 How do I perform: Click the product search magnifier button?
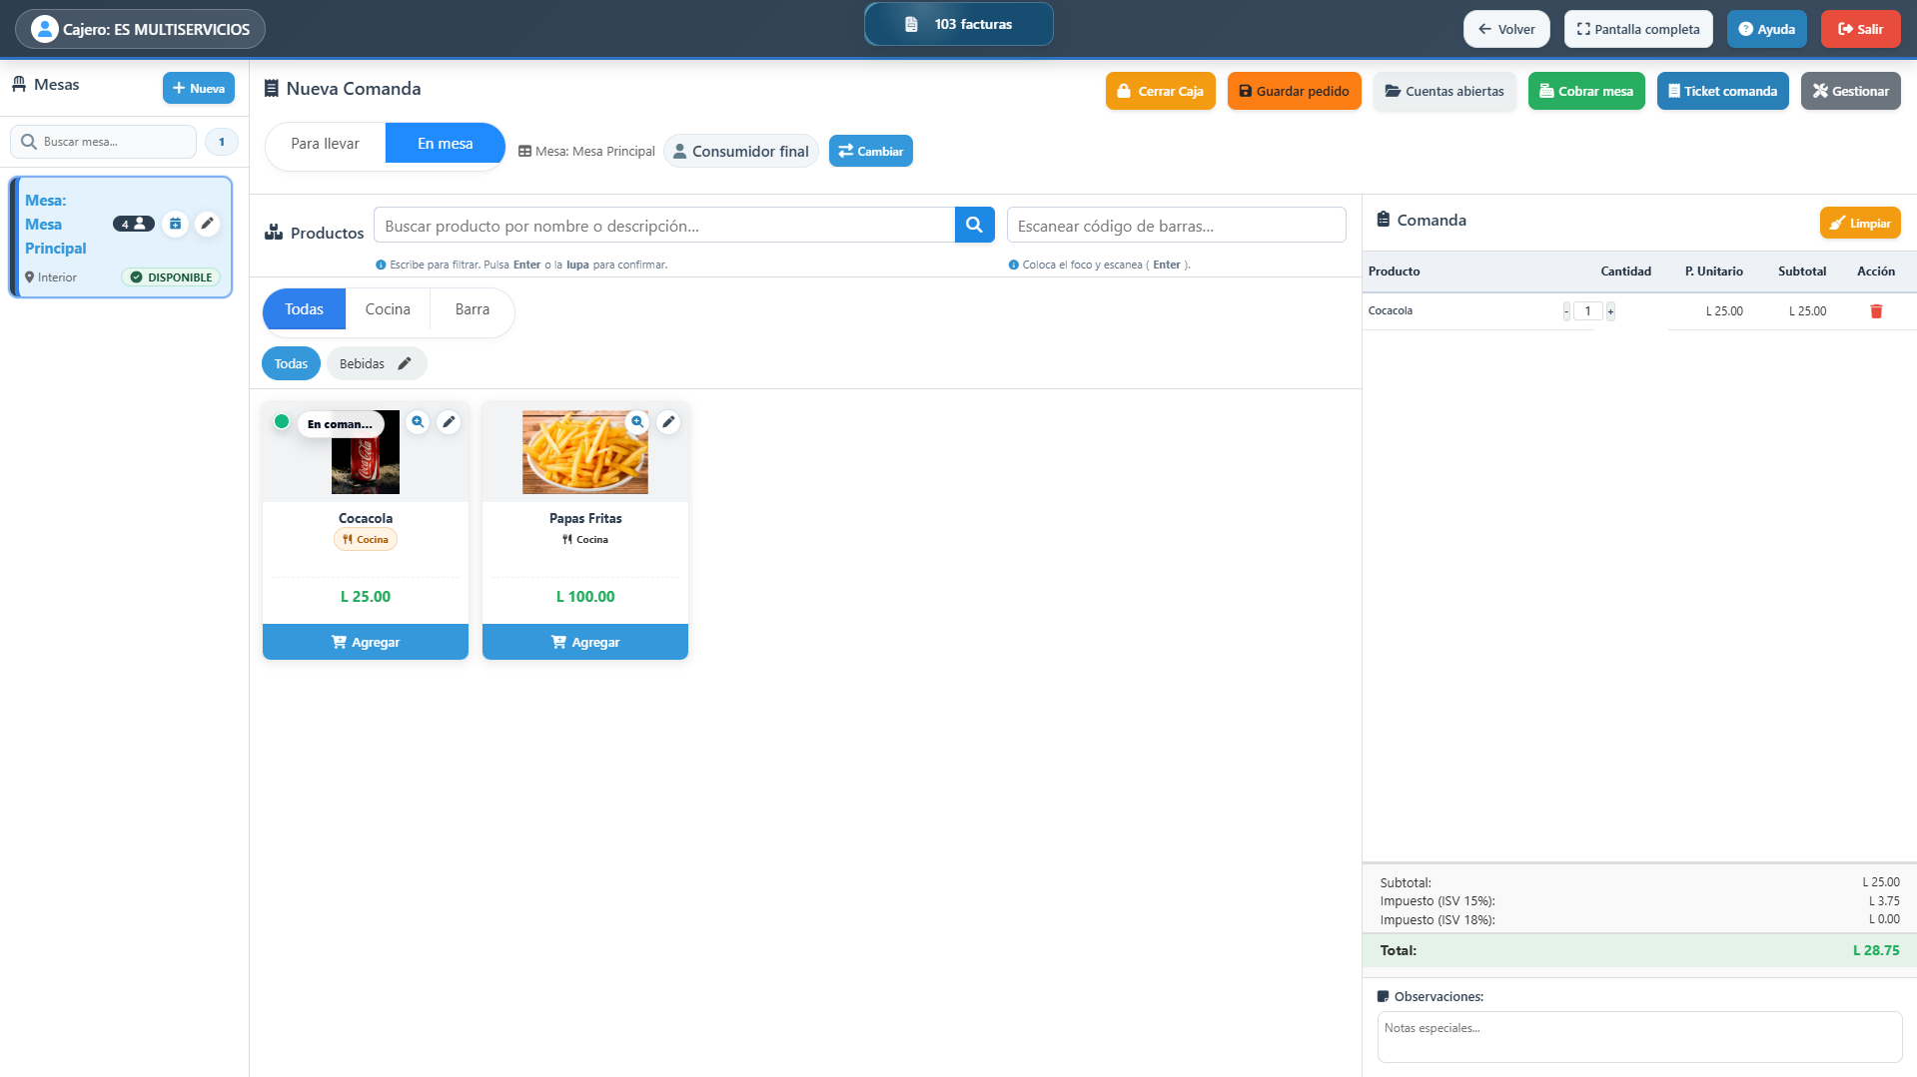[974, 226]
